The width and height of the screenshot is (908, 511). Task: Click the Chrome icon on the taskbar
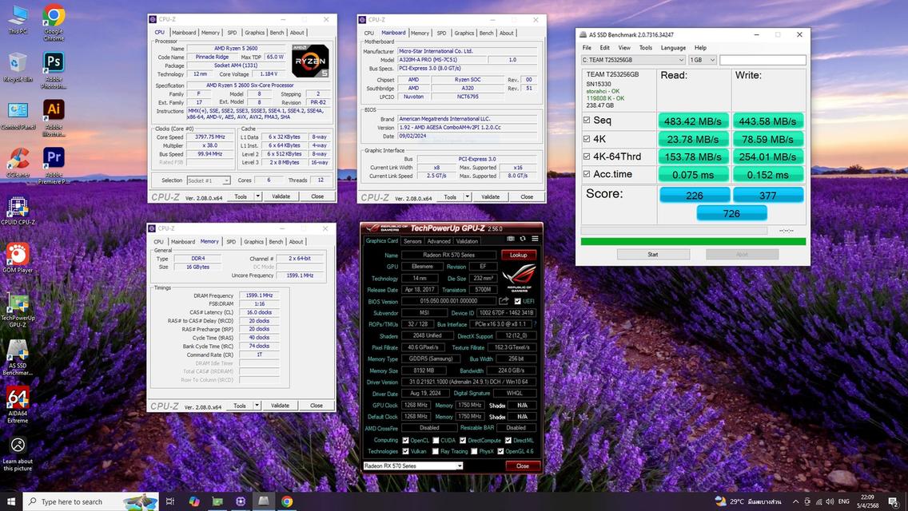[x=287, y=501]
